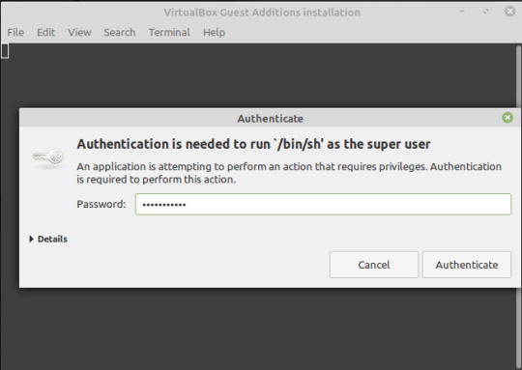Cancel the authentication dialog
Viewport: 522px width, 370px height.
[374, 265]
